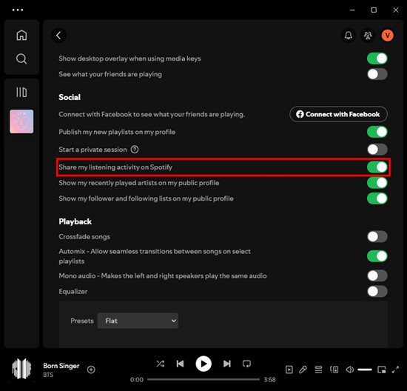The height and width of the screenshot is (391, 407).
Task: Enable See what your friends are playing
Action: pyautogui.click(x=377, y=74)
